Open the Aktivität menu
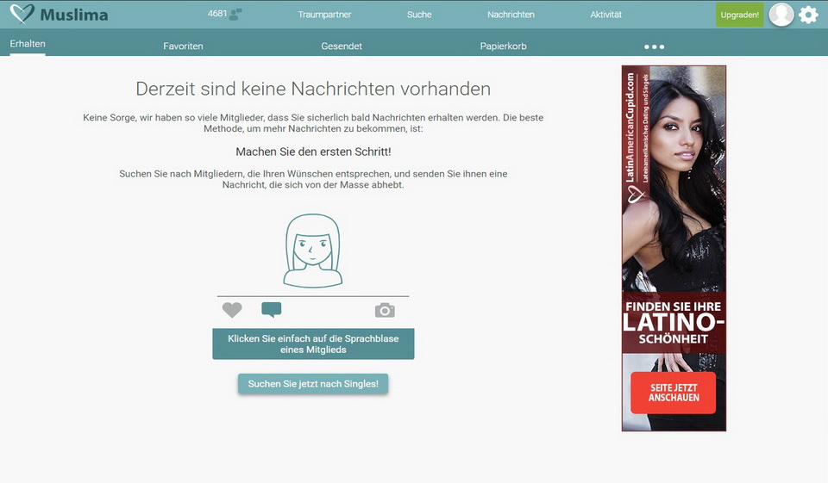 [x=605, y=15]
